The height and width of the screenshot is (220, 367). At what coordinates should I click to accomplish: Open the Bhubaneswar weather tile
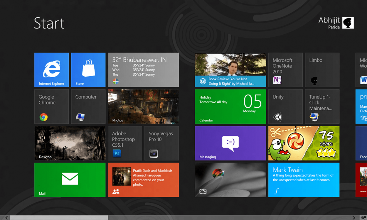tap(143, 70)
